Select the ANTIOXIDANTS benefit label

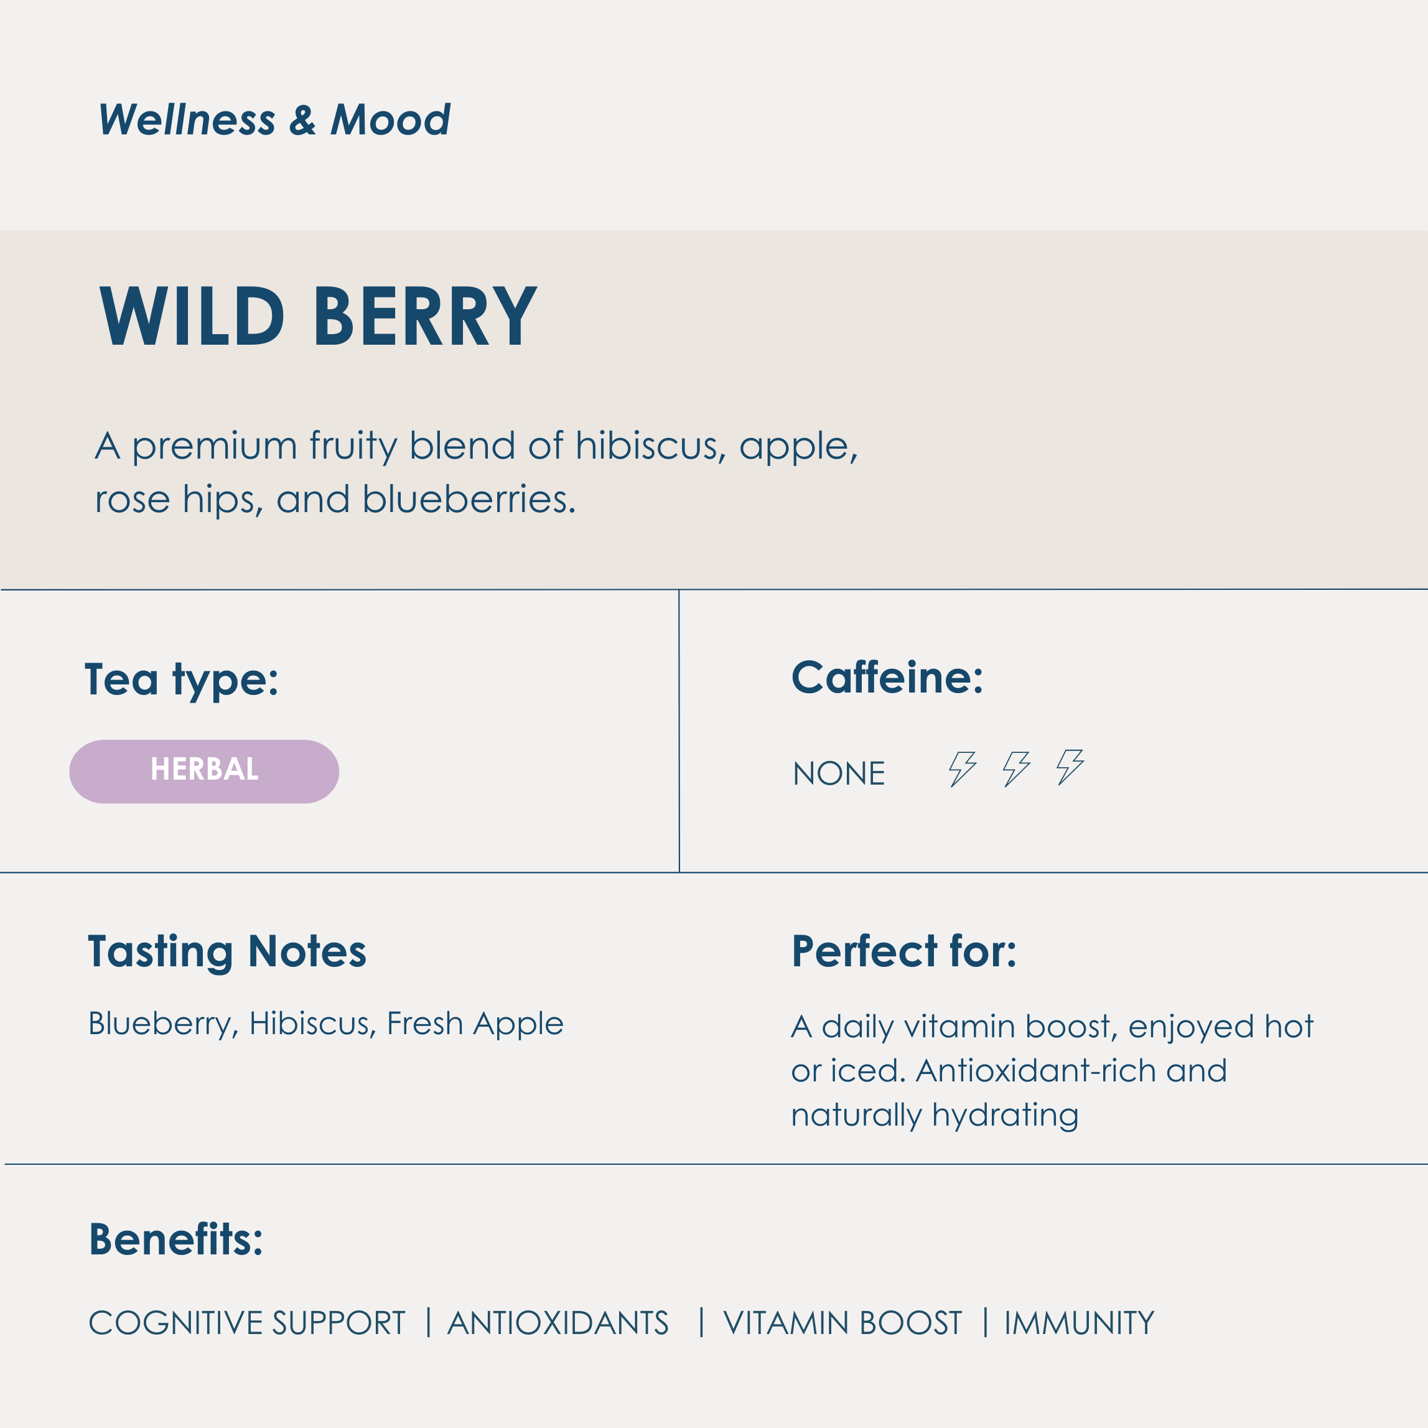click(558, 1323)
